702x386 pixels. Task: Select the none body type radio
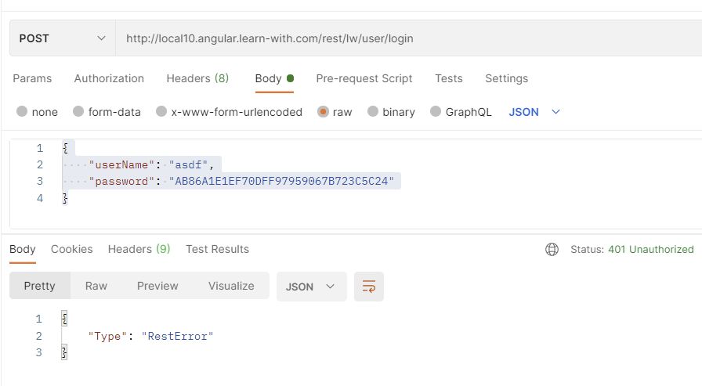pyautogui.click(x=22, y=111)
